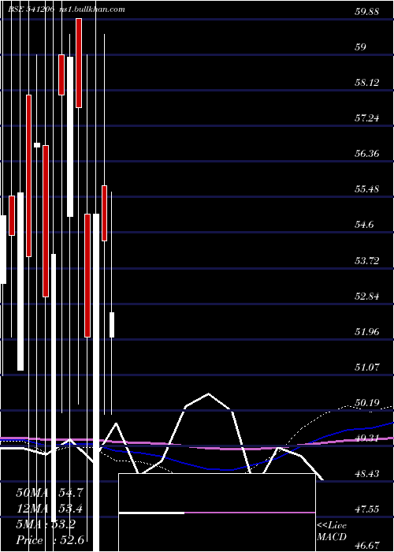Click the 54.6 price axis label

(364, 225)
